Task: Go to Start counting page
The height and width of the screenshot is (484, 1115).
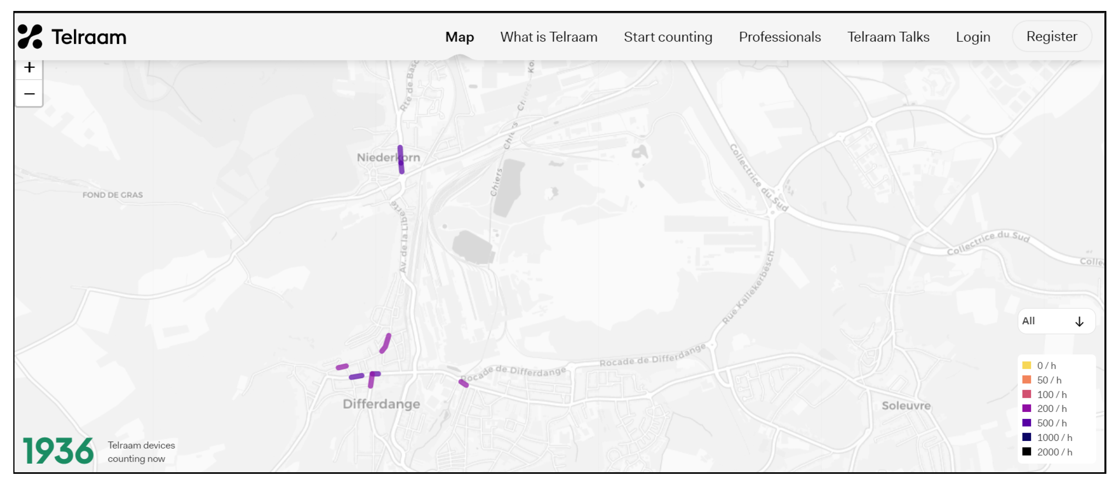Action: pos(667,37)
